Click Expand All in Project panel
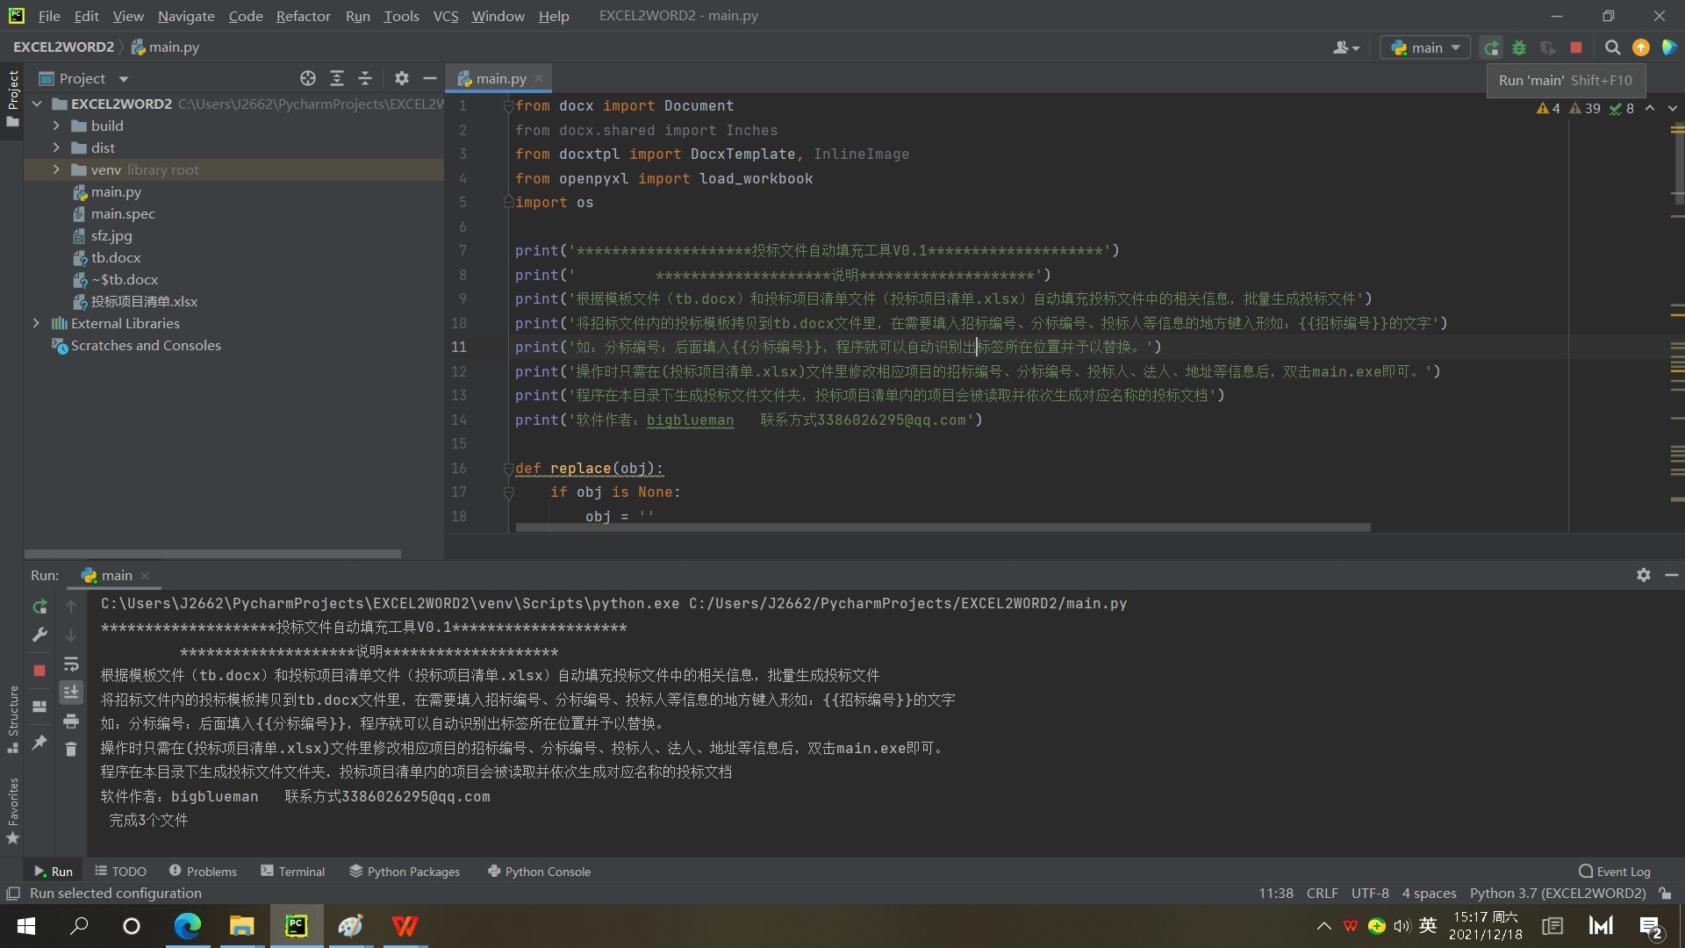The width and height of the screenshot is (1685, 948). [x=337, y=79]
